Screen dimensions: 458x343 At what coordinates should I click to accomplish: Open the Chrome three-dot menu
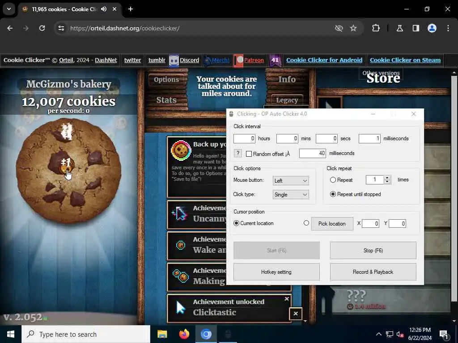[448, 28]
